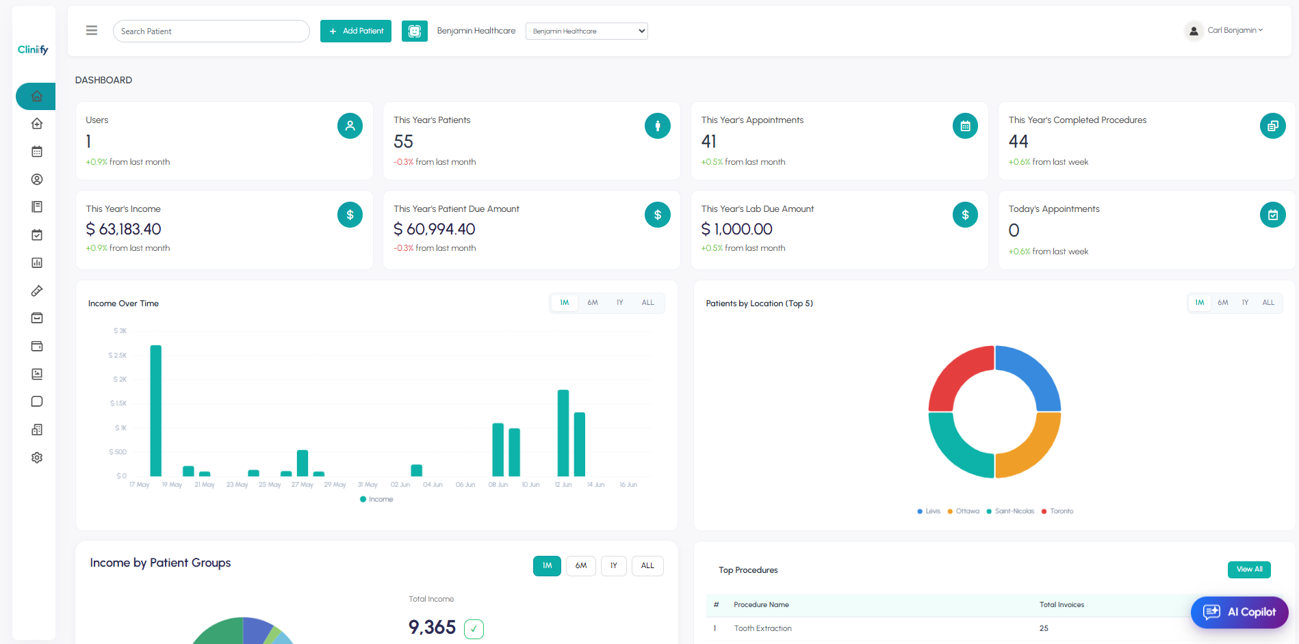Open the calendar icon in sidebar

coord(37,152)
